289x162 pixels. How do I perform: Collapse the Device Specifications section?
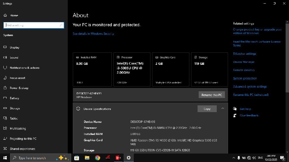tap(223, 108)
